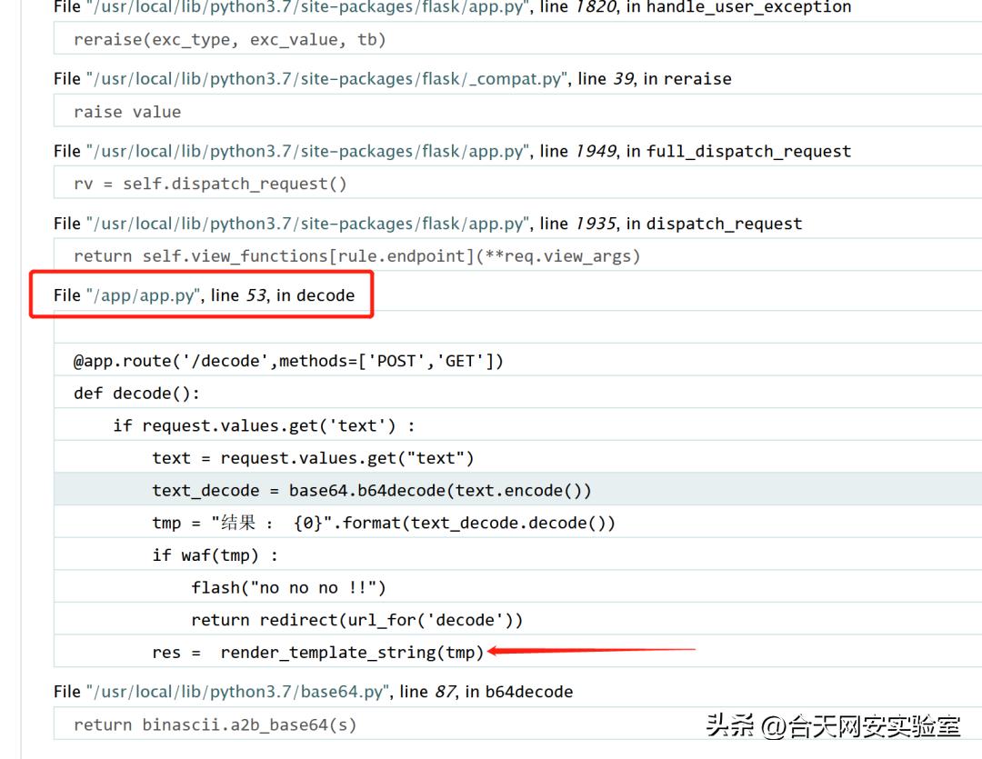Click code line rv = self.dispatch_request()
Screen dimensions: 982x759
[x=517, y=183]
